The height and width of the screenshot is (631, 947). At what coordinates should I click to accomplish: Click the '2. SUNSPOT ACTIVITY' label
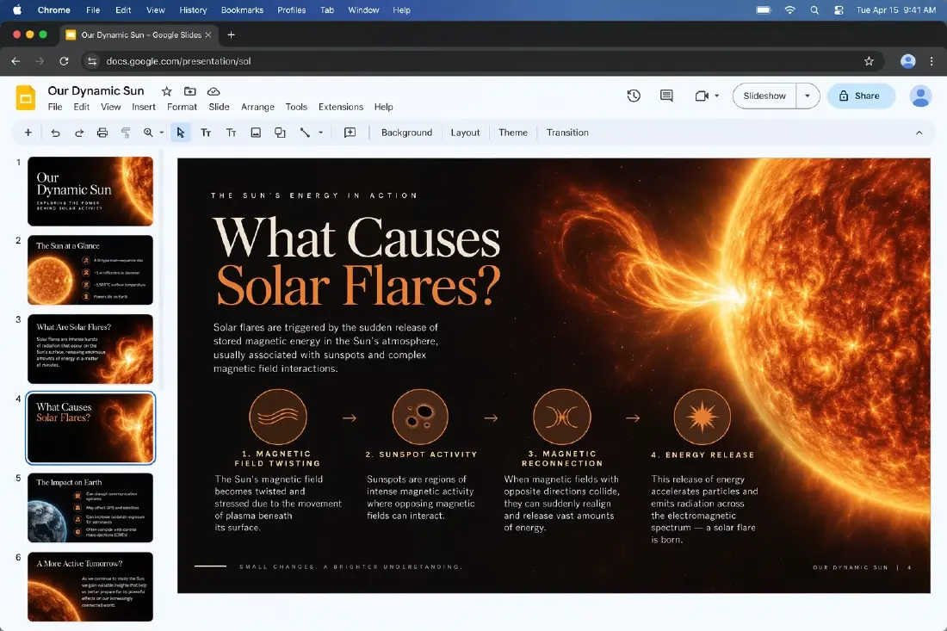(x=421, y=455)
